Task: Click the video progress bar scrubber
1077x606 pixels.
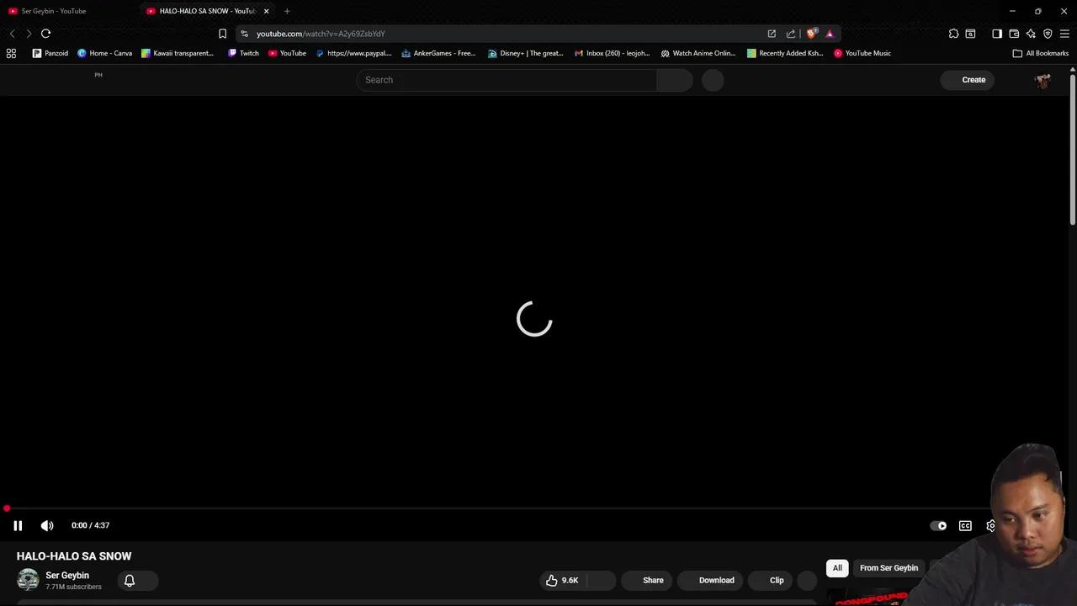Action: [7, 509]
